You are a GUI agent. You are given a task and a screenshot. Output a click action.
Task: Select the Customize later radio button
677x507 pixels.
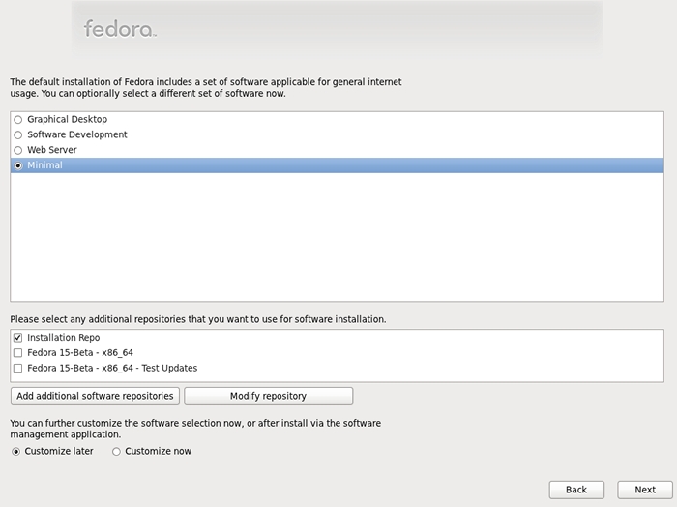tap(16, 451)
